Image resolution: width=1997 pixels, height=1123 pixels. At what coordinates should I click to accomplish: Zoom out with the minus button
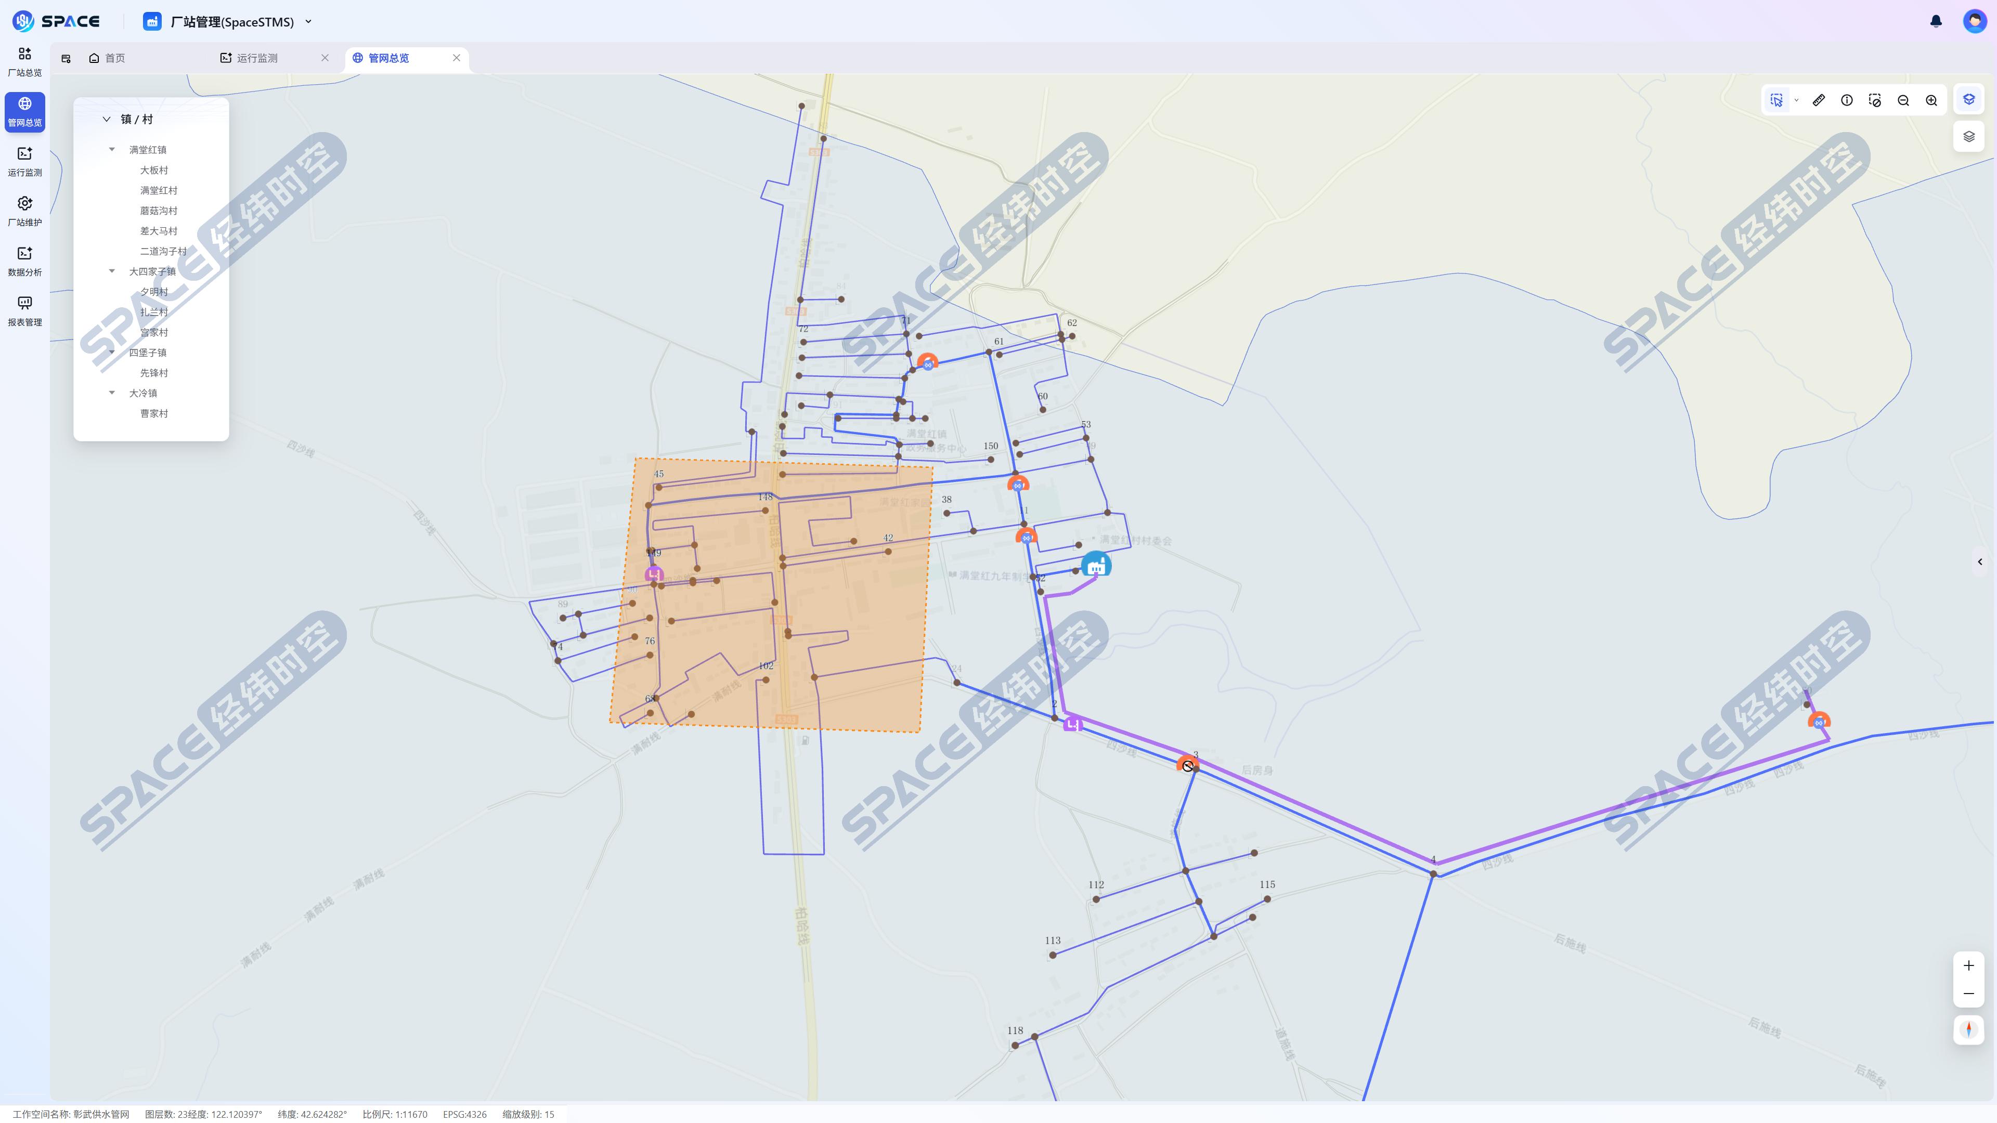tap(1968, 994)
